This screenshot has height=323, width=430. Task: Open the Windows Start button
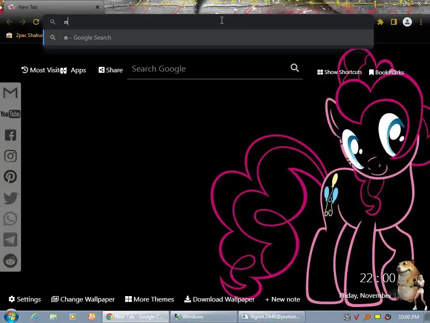(x=11, y=316)
